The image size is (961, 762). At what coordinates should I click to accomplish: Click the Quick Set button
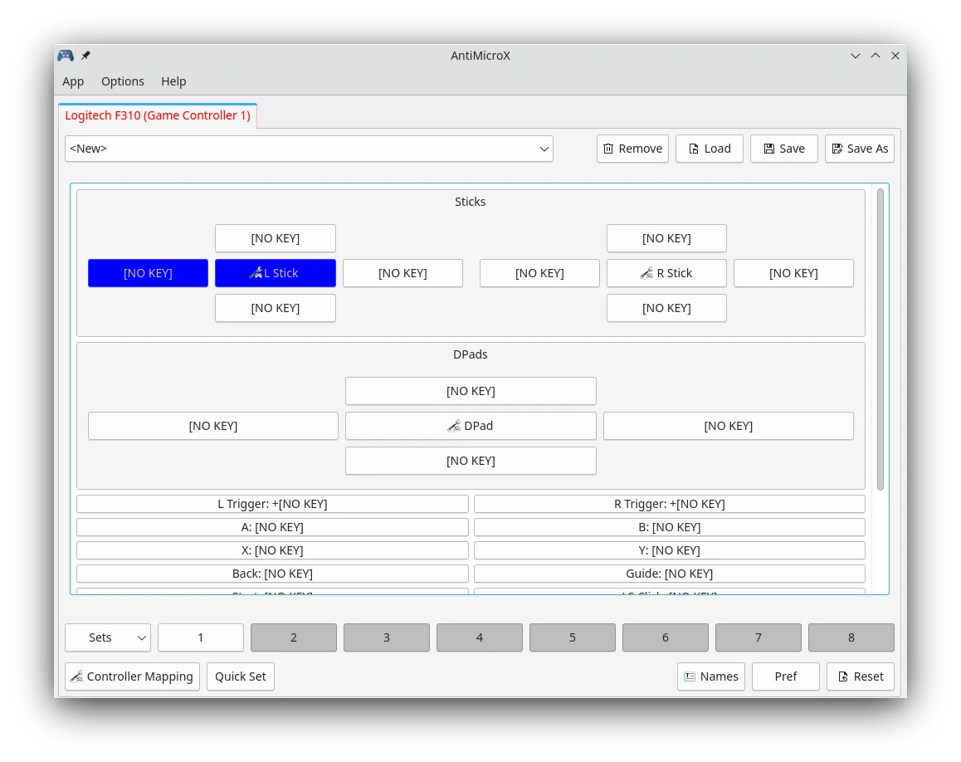pos(241,677)
